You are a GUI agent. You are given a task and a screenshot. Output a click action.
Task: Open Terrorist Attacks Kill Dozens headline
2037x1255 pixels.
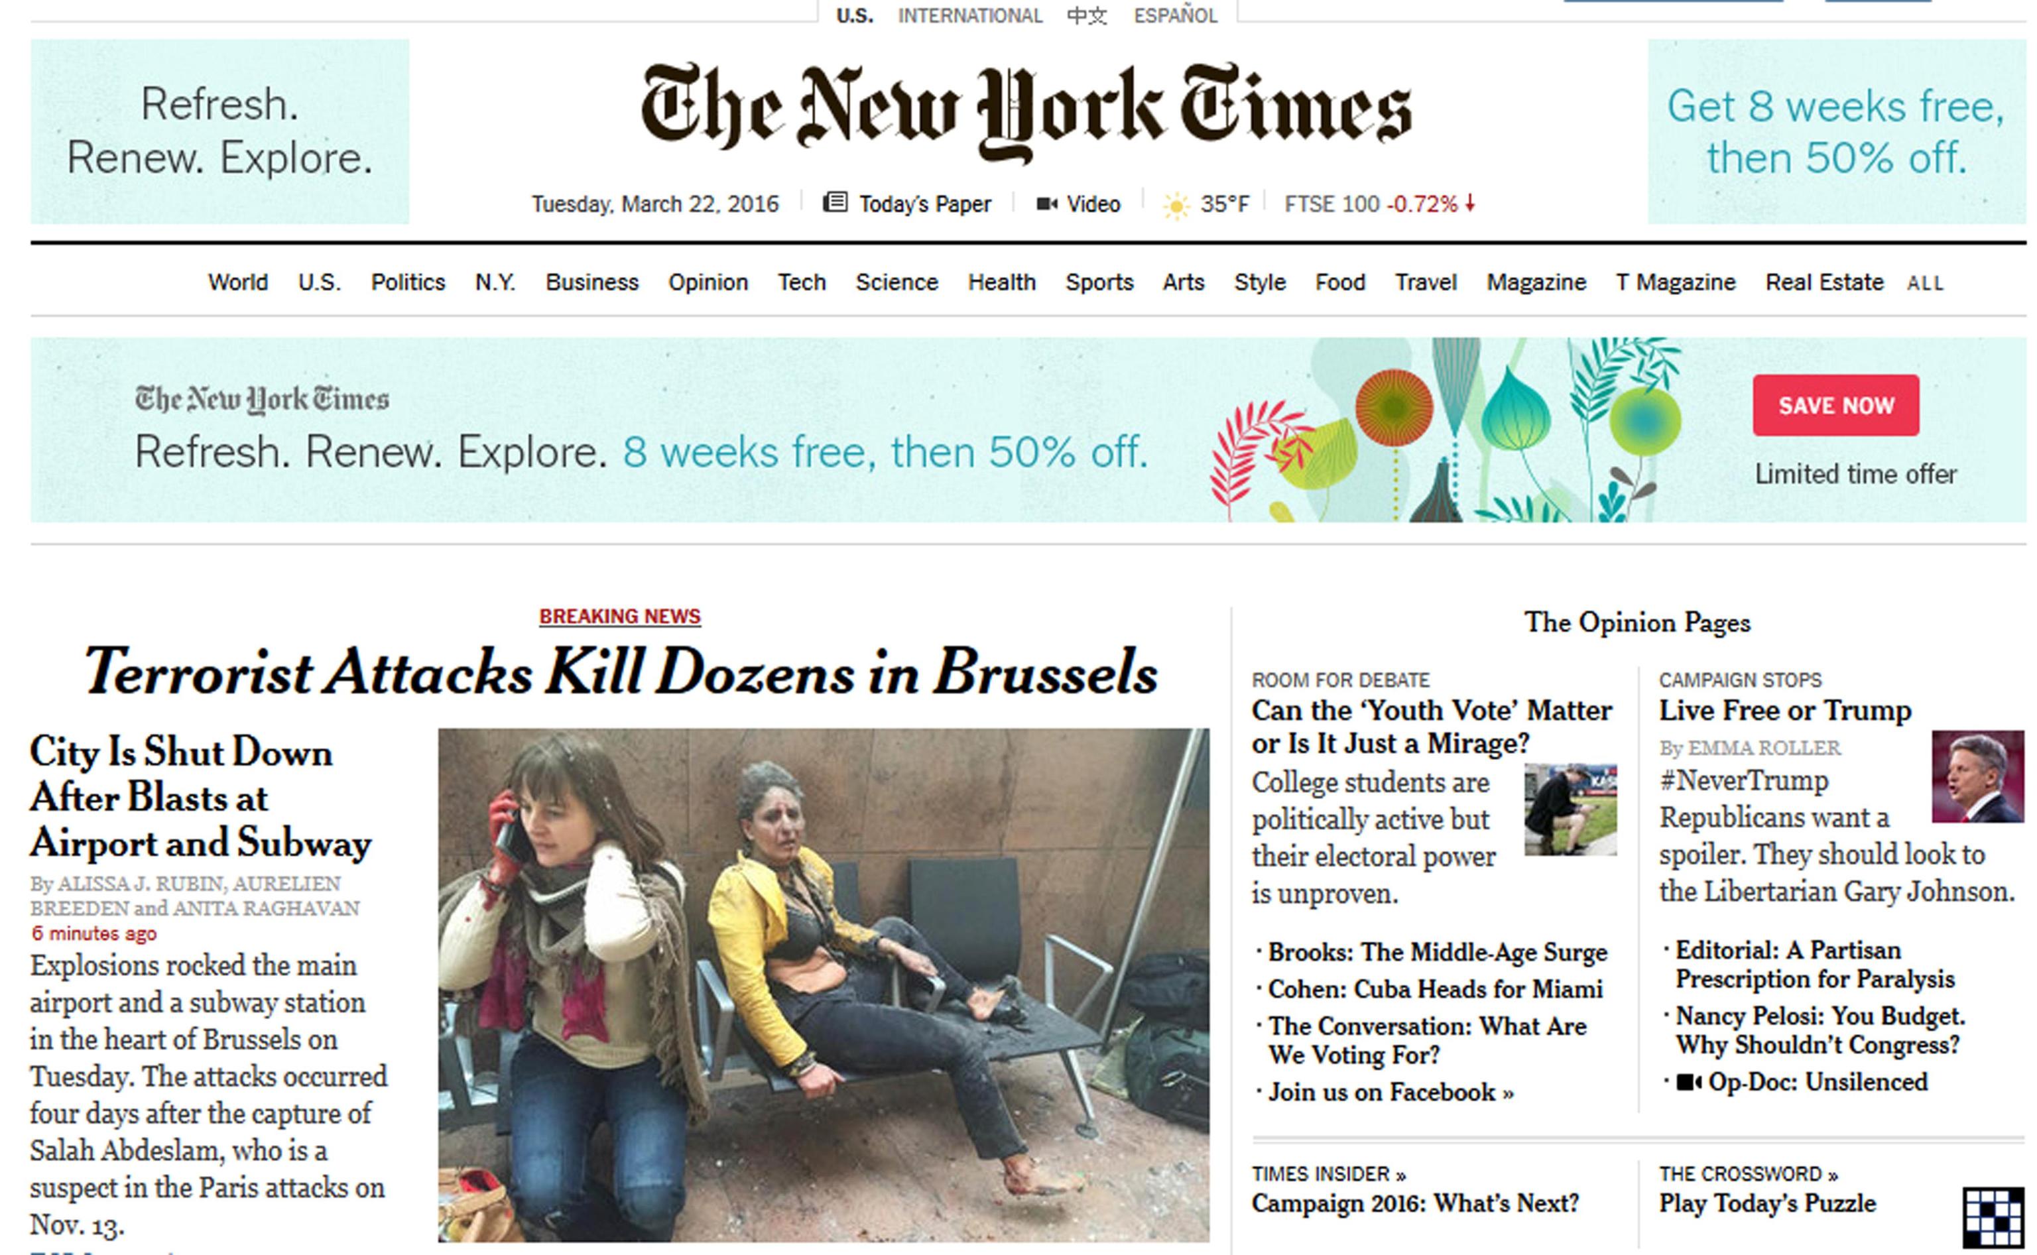(621, 672)
